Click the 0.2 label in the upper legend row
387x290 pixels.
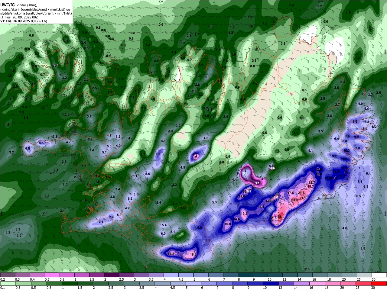(x=3, y=279)
